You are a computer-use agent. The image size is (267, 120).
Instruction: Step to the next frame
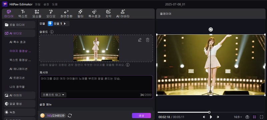pos(218,117)
